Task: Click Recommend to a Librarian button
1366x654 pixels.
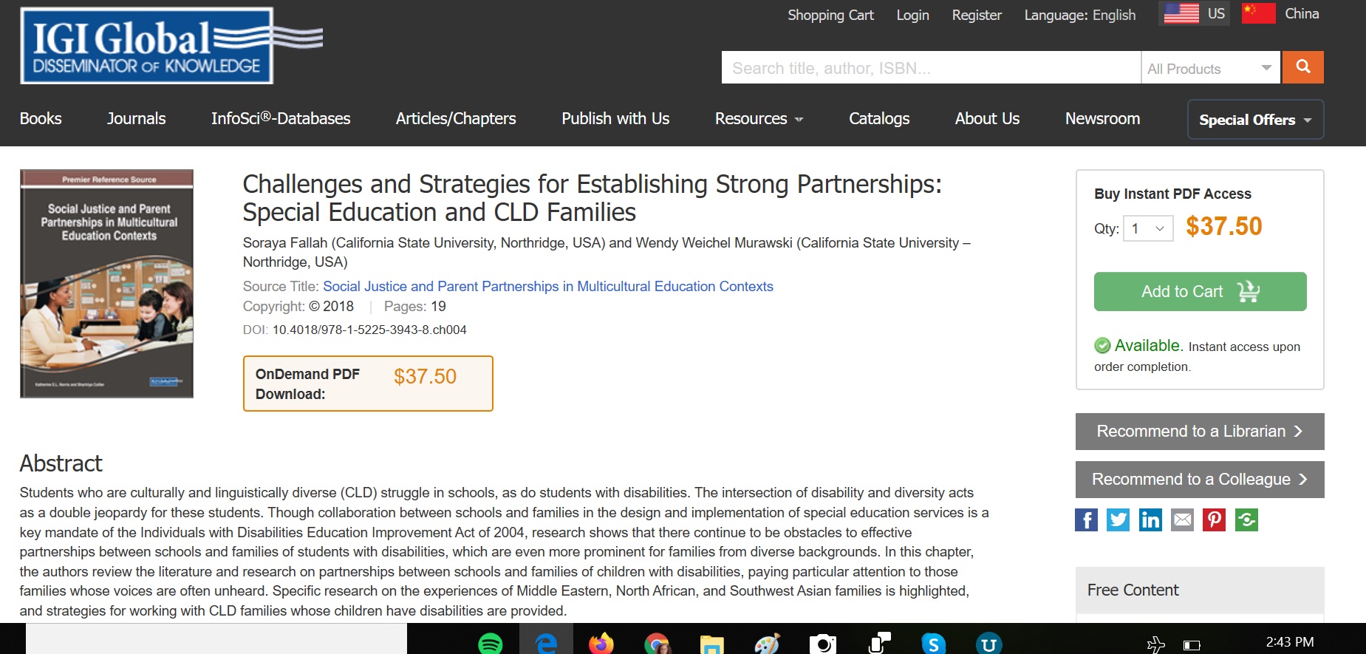Action: pos(1199,432)
